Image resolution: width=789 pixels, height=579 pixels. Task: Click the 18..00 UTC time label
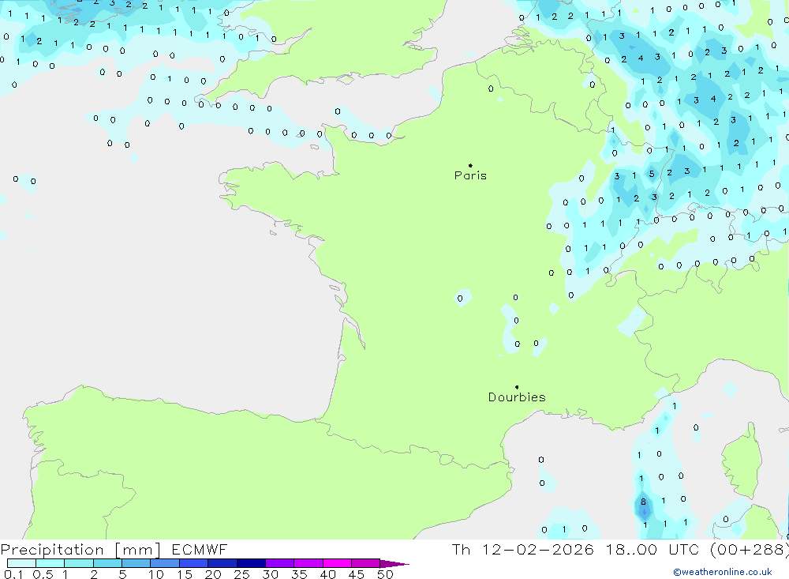click(x=652, y=549)
